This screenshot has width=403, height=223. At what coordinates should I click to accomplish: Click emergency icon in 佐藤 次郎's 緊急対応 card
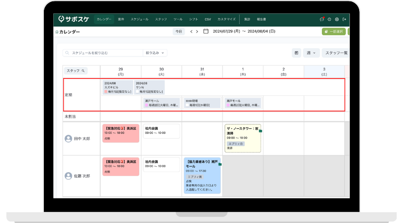coord(122,162)
